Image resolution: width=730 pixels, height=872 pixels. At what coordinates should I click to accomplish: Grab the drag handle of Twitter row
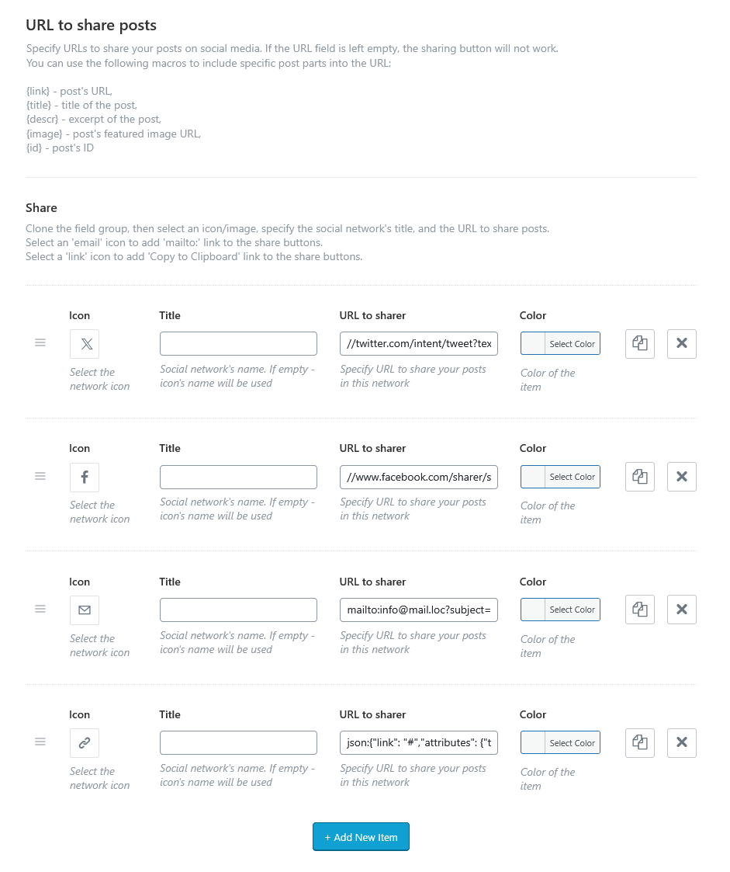[40, 342]
